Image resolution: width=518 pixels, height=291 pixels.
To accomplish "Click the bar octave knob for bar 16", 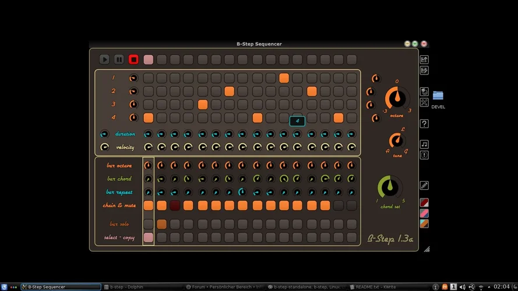I will (x=351, y=165).
